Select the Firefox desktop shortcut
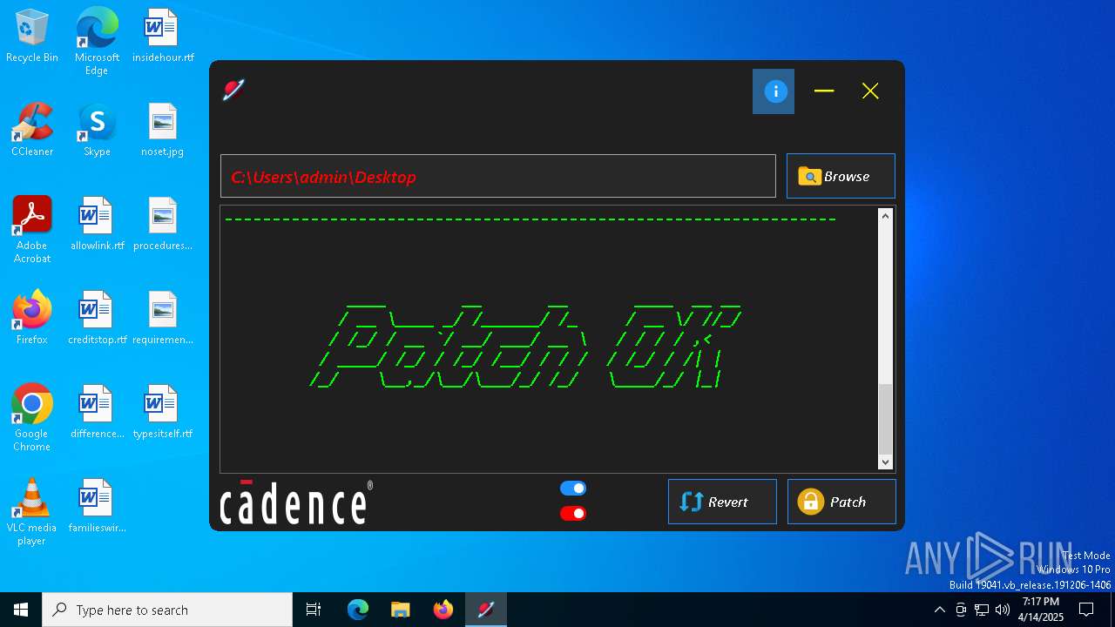The height and width of the screenshot is (627, 1115). pyautogui.click(x=32, y=319)
